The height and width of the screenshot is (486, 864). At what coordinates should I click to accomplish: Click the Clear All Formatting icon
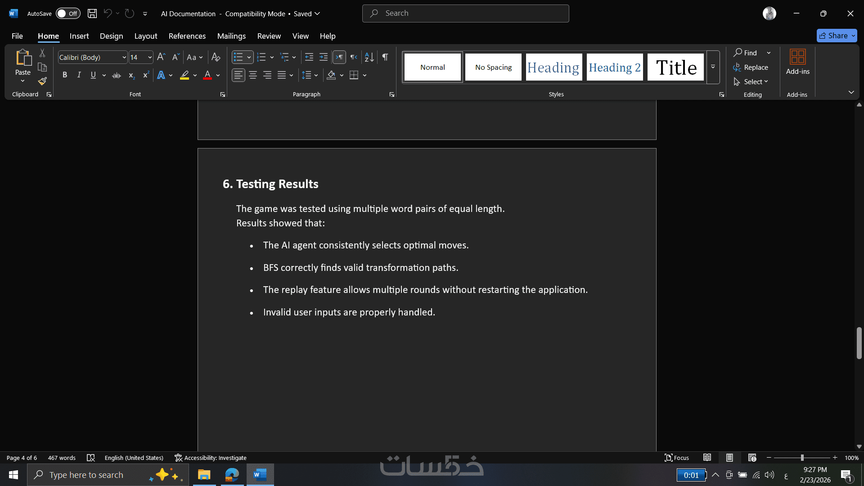(216, 57)
